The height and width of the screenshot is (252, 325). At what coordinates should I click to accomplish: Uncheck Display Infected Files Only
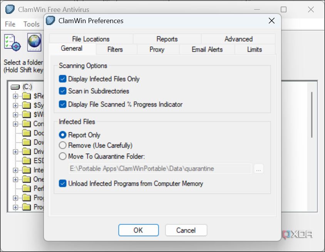click(63, 79)
